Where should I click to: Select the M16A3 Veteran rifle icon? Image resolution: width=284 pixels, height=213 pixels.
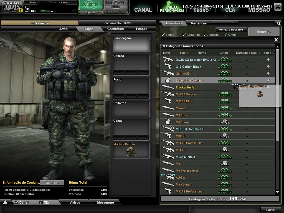pos(168,94)
